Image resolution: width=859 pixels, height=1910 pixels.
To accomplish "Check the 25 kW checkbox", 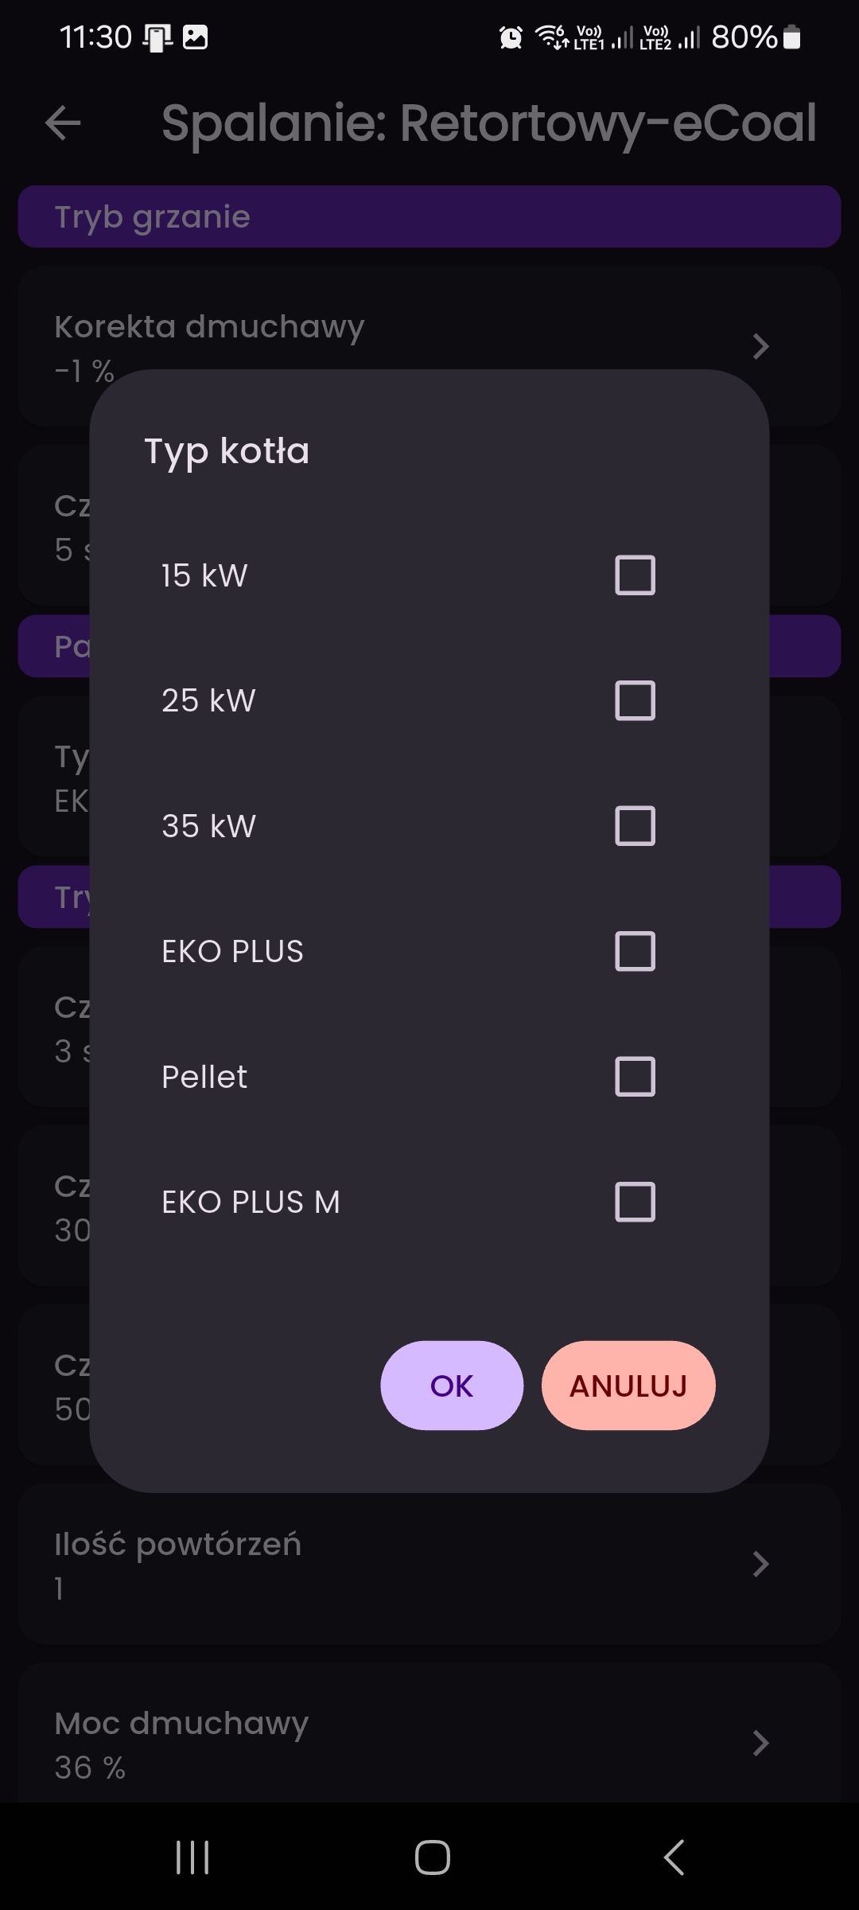I will [x=636, y=700].
